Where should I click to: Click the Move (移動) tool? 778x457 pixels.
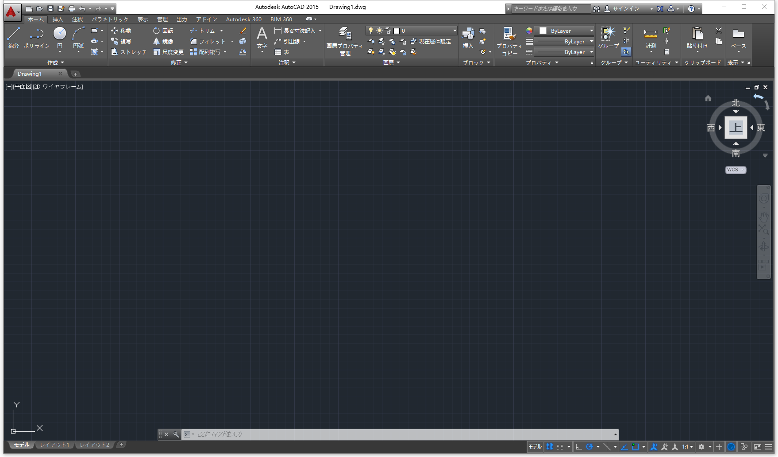121,31
